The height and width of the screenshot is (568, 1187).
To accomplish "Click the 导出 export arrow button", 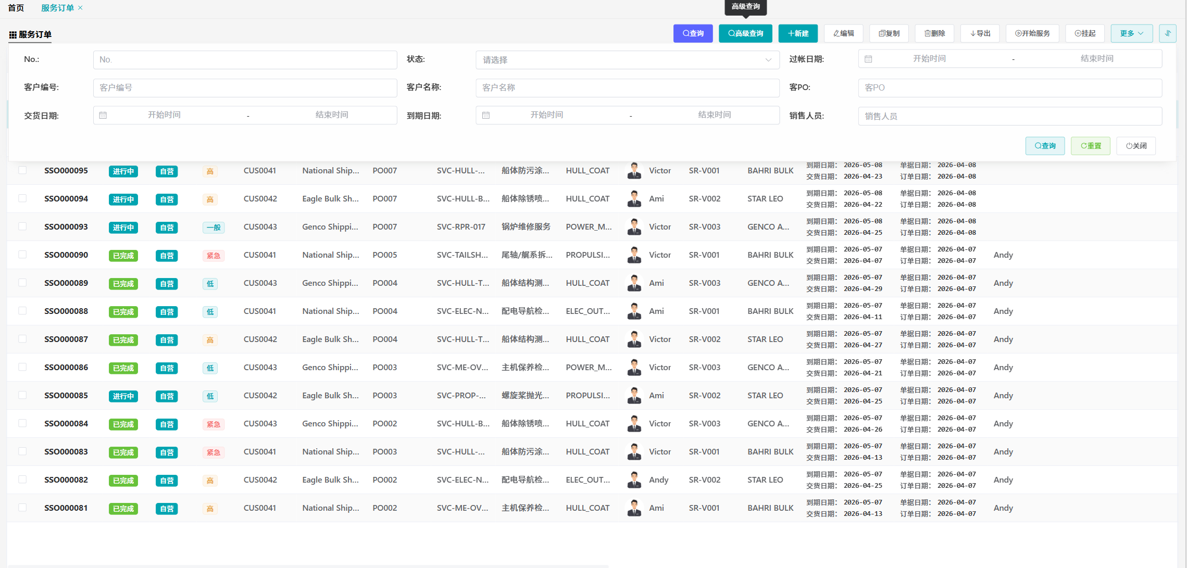I will pos(980,33).
